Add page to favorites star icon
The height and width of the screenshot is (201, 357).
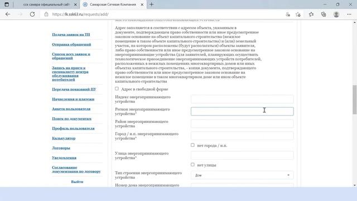(x=298, y=15)
